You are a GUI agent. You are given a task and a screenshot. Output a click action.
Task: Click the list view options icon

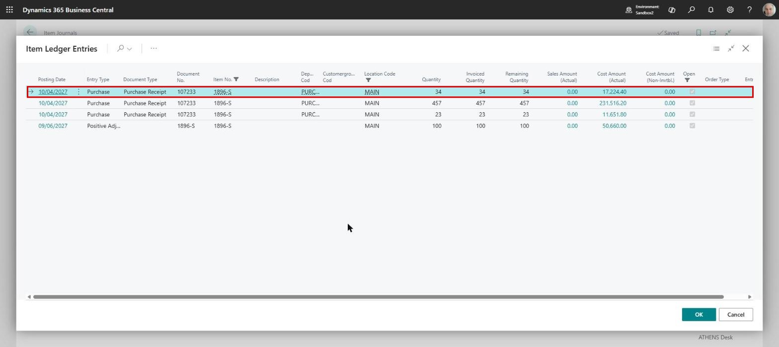click(x=716, y=49)
